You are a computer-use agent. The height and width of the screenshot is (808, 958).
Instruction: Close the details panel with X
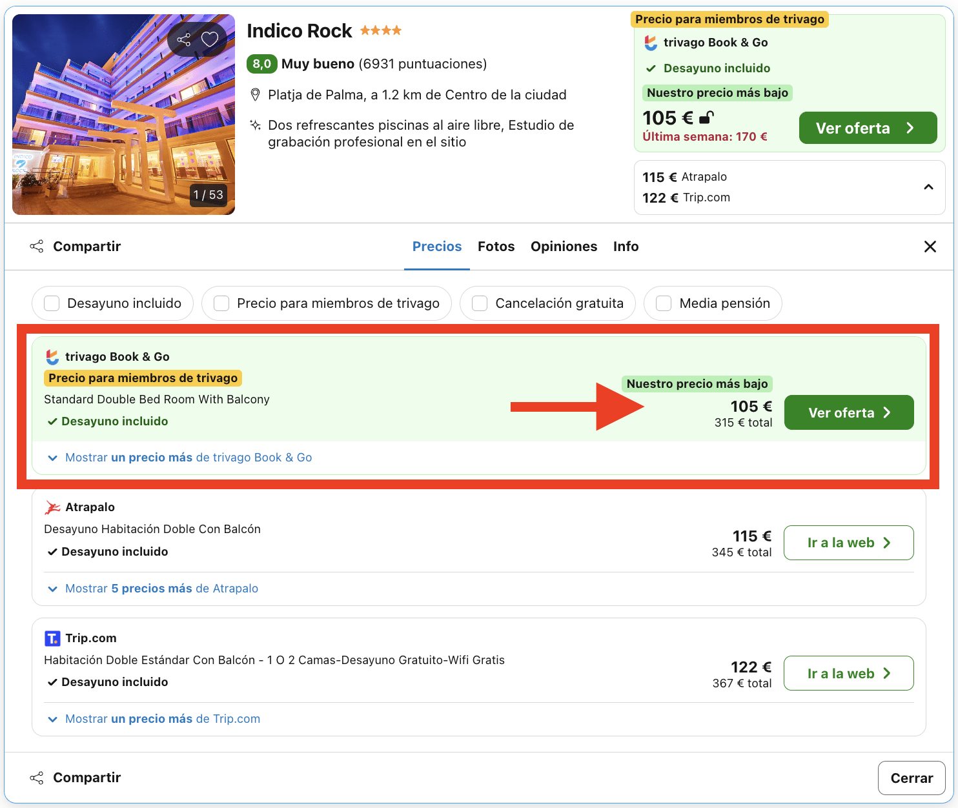[x=930, y=247]
